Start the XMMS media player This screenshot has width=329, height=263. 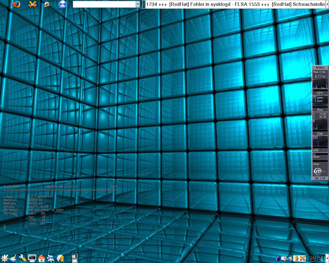point(62,4)
